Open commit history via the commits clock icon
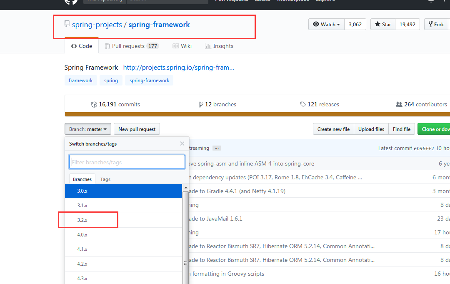 pos(94,105)
